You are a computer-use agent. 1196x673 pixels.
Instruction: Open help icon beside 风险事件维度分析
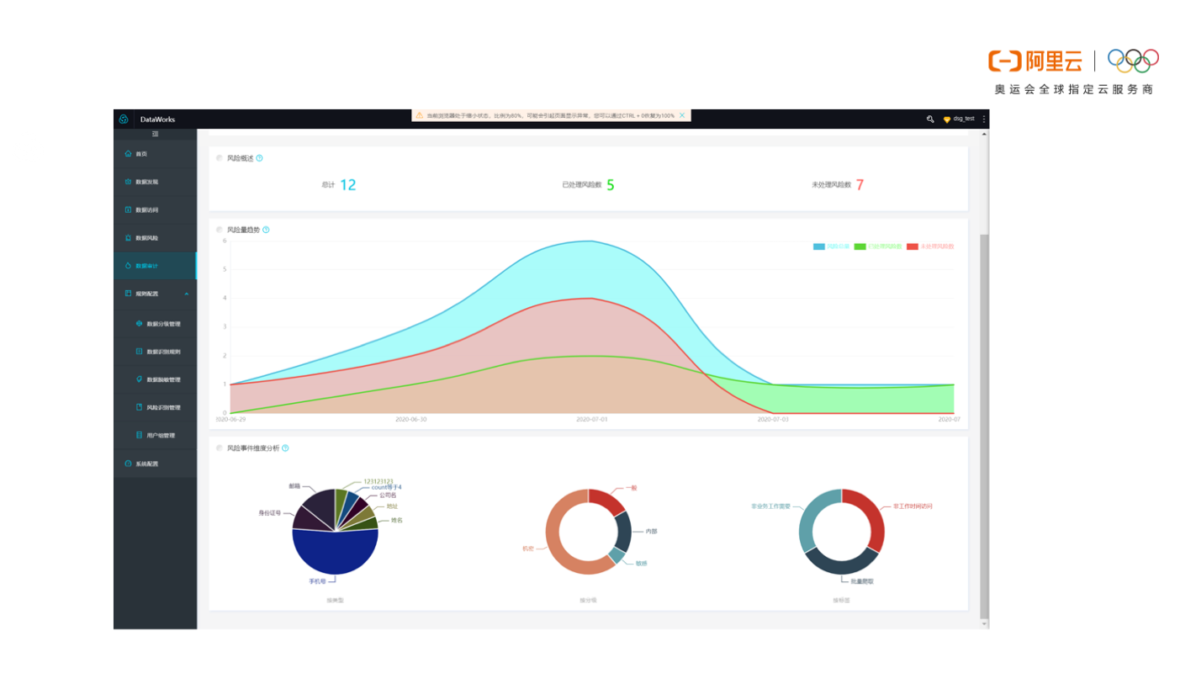coord(285,448)
